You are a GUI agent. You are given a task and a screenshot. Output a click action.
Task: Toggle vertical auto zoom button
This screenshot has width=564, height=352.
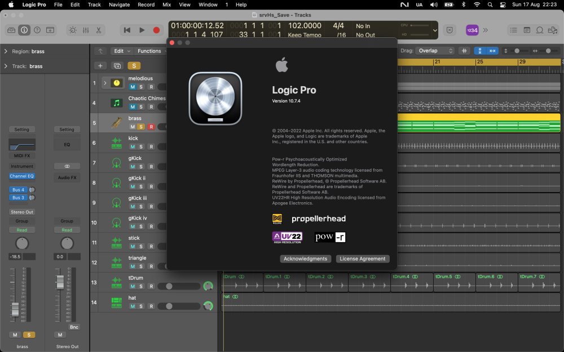[480, 51]
